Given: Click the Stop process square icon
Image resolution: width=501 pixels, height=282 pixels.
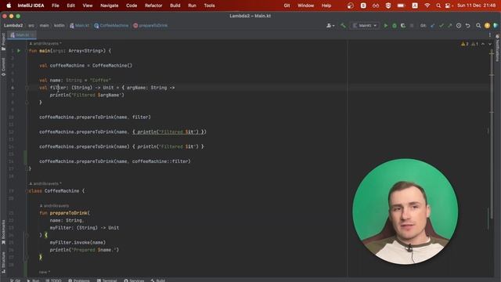Looking at the screenshot, I should pos(412,26).
